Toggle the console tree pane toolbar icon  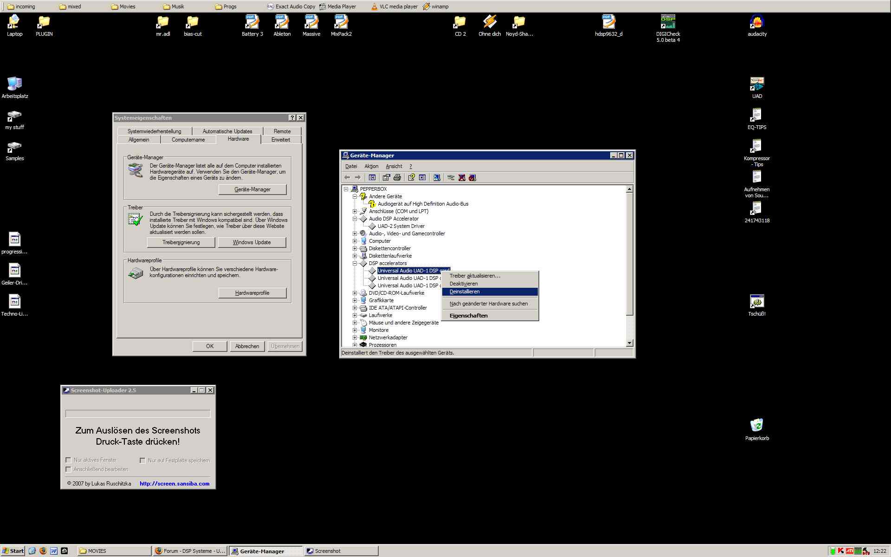pos(372,177)
